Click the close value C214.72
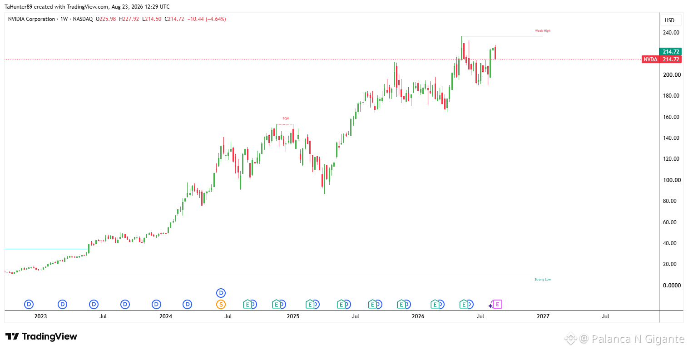Screen dimensions: 688x350 (x=174, y=19)
